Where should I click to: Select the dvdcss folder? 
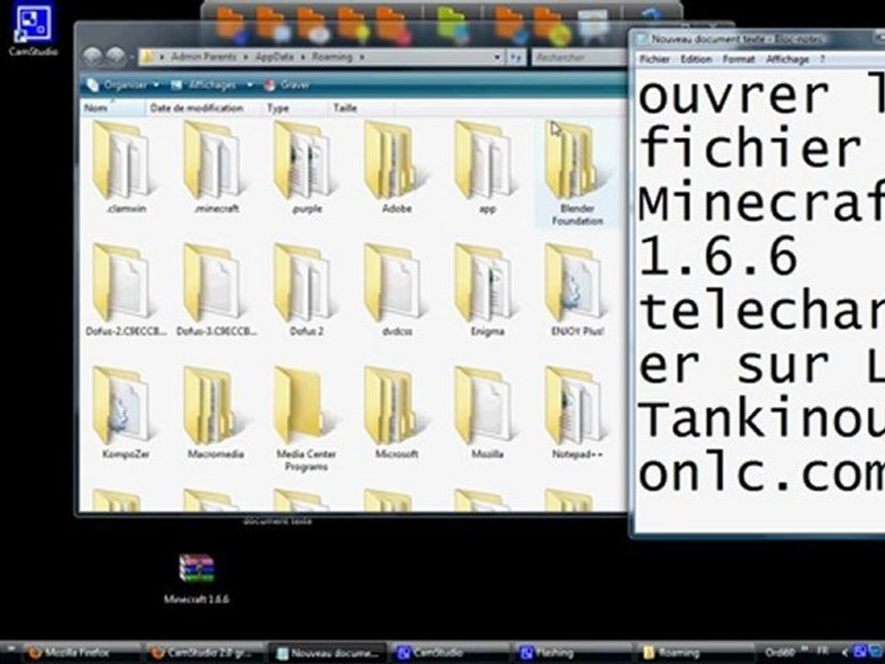point(396,289)
